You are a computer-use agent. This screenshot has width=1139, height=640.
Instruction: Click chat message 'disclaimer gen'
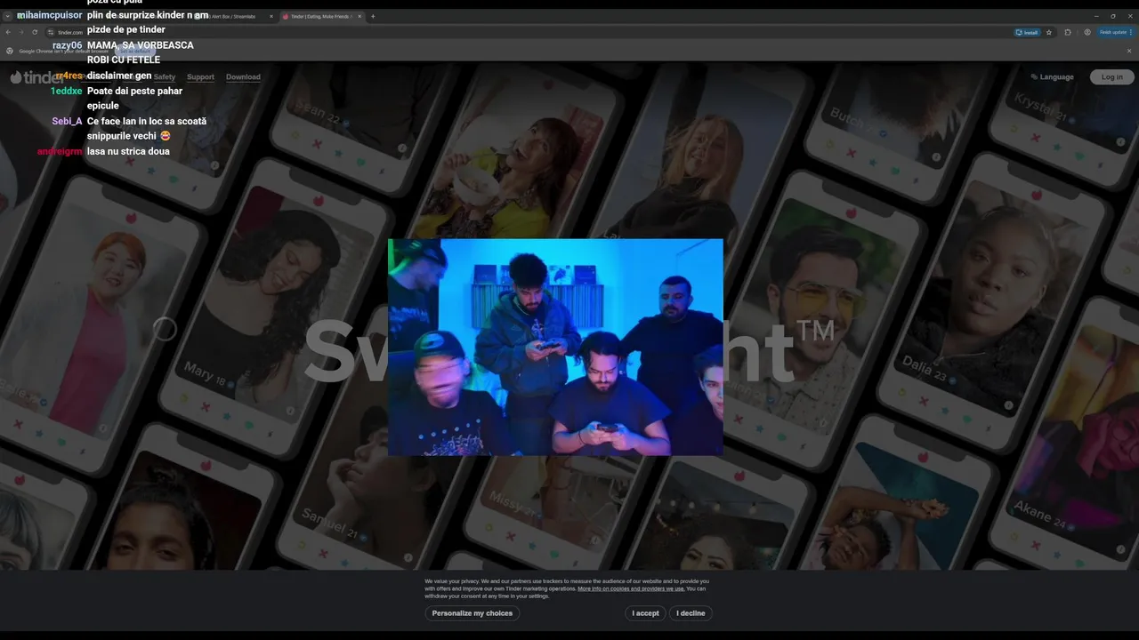[119, 76]
